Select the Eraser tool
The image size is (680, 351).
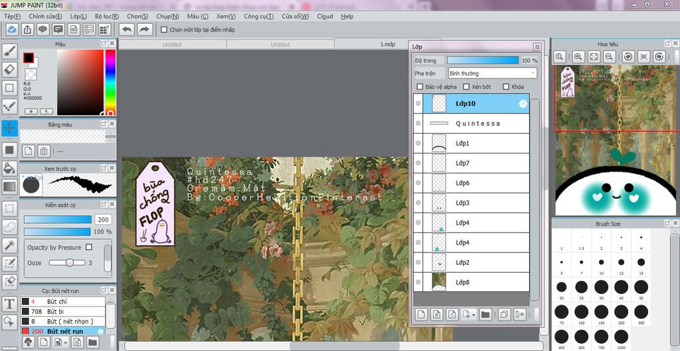coord(9,69)
